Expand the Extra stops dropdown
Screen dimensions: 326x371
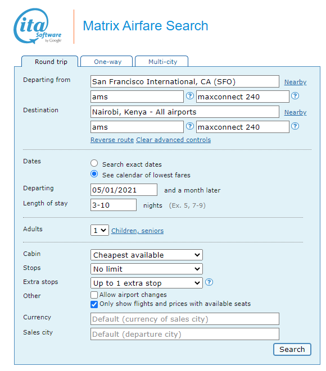tap(147, 283)
